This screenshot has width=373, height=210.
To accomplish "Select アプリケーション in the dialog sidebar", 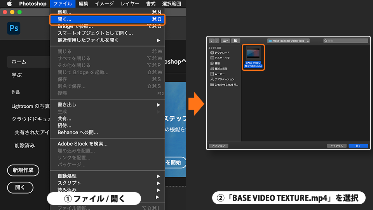I will pyautogui.click(x=222, y=79).
